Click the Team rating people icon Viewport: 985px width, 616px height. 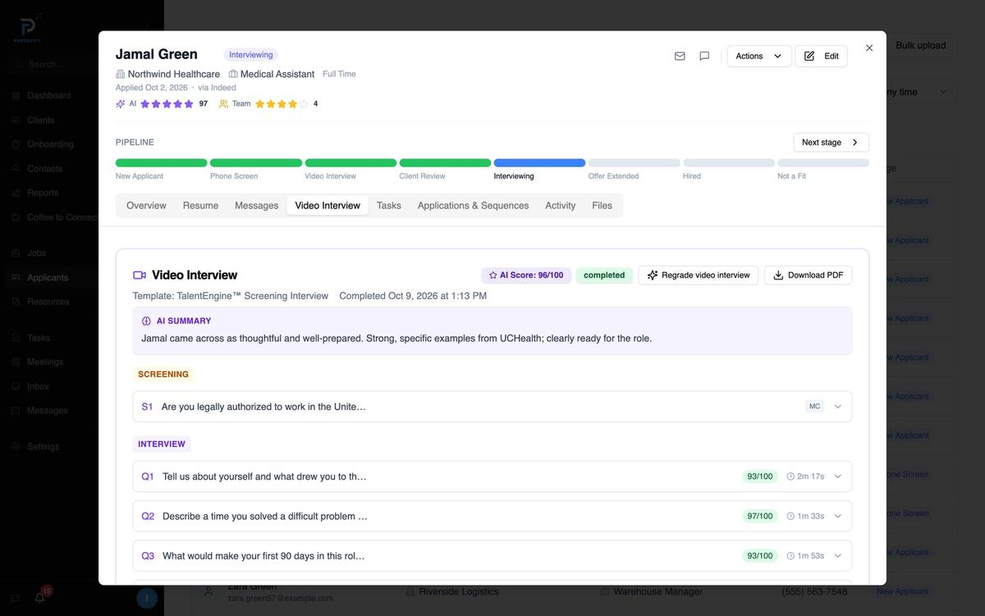click(x=223, y=103)
